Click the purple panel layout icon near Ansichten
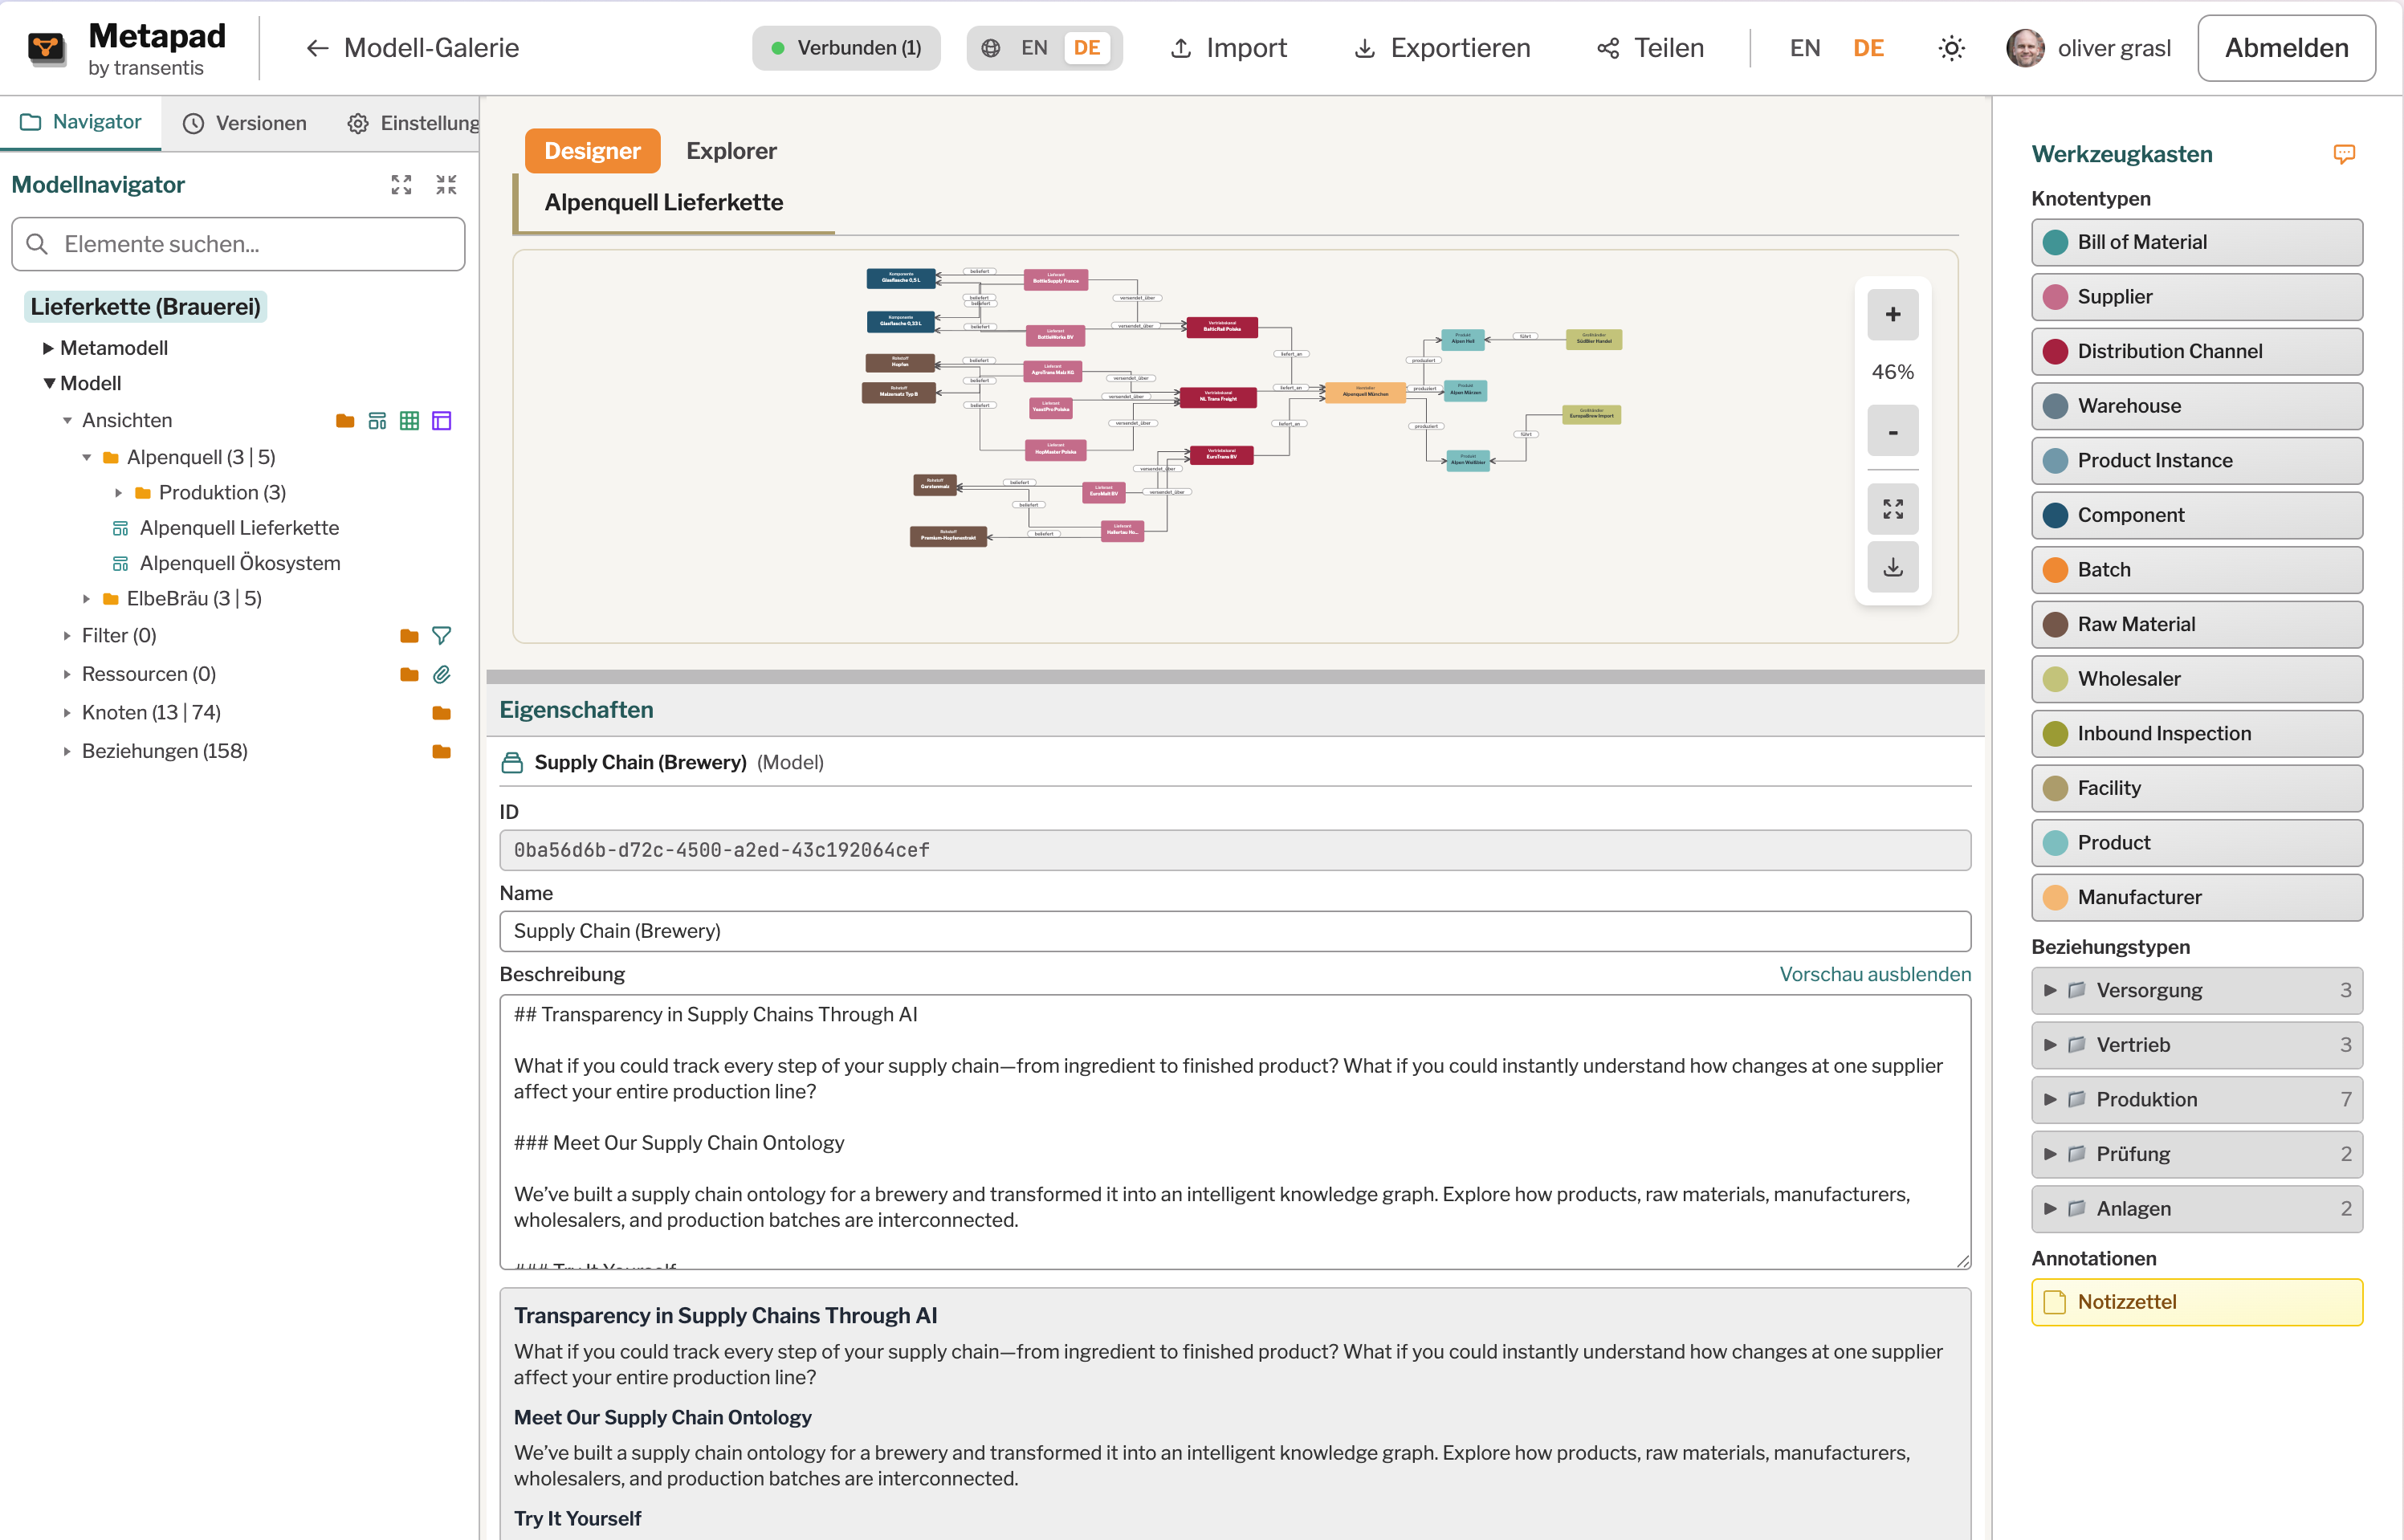 441,420
